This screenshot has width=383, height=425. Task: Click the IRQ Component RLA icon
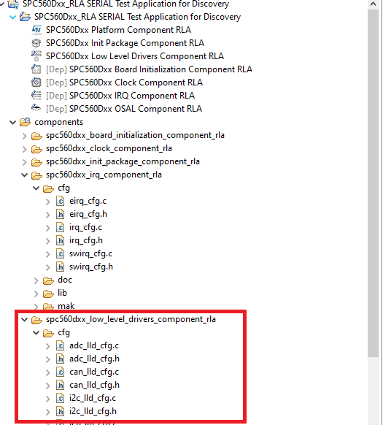[x=36, y=96]
